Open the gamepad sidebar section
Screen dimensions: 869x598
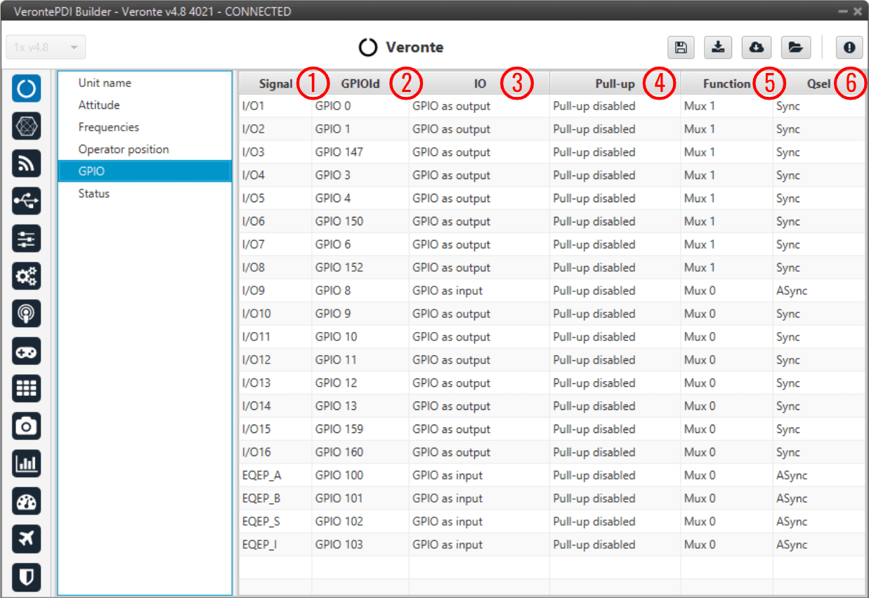pyautogui.click(x=27, y=351)
